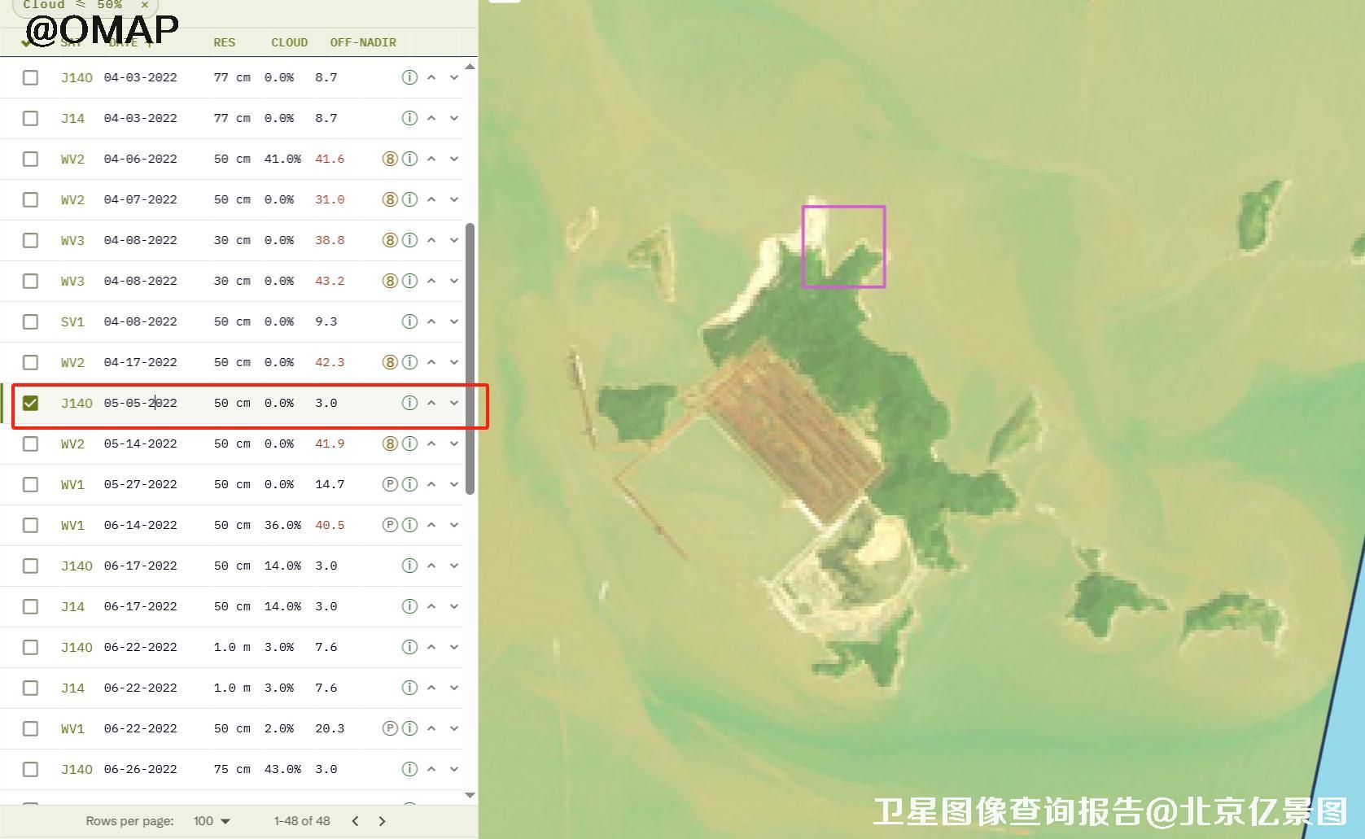Sort by CLOUD column header
The image size is (1365, 839).
point(289,42)
